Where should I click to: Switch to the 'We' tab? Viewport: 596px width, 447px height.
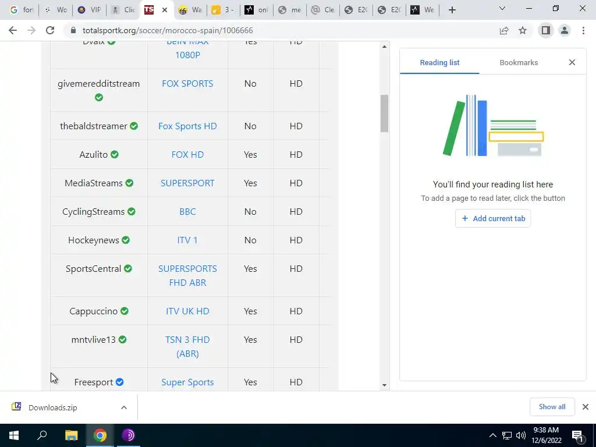coord(422,10)
